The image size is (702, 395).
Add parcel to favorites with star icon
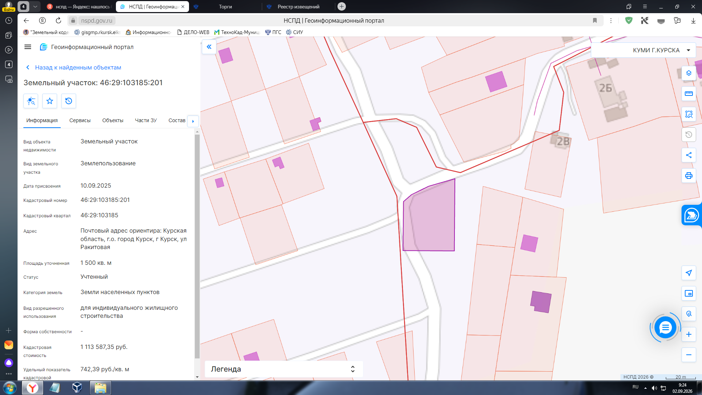(50, 101)
